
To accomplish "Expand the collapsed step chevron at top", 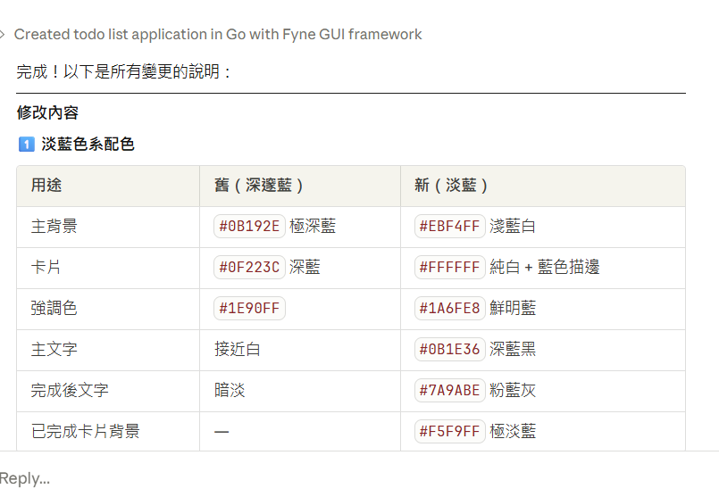I will 3,35.
